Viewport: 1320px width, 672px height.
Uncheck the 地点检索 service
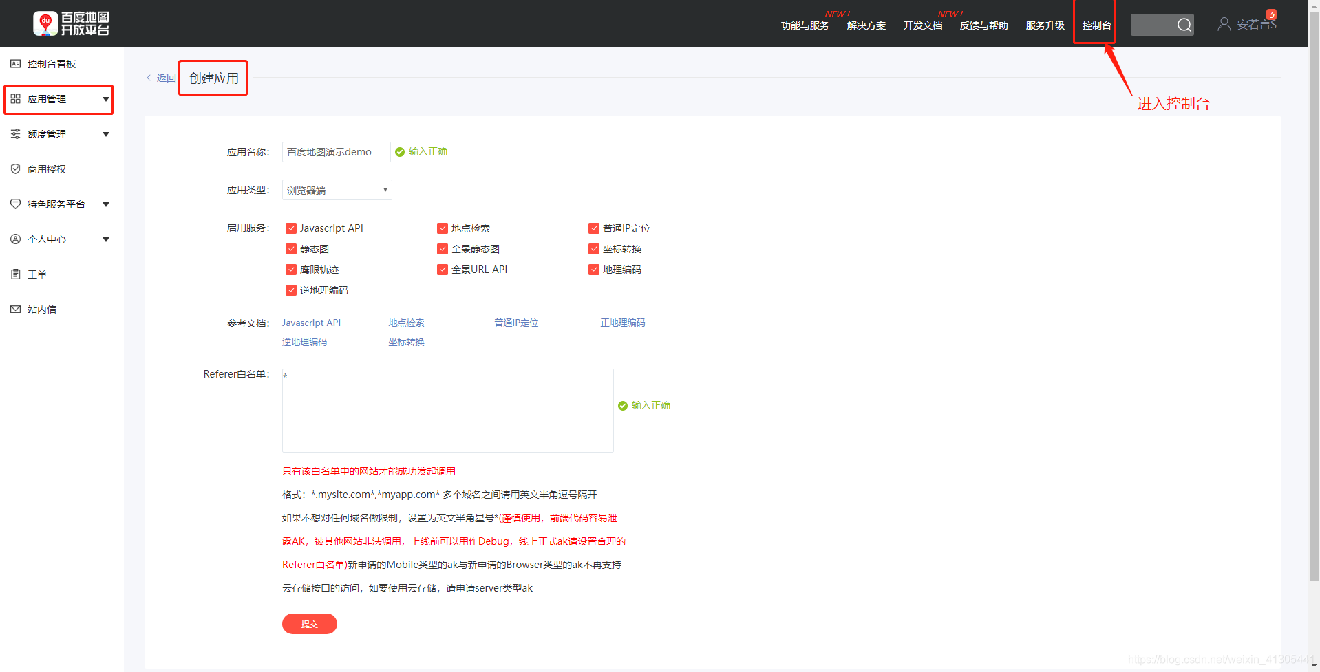click(x=443, y=228)
